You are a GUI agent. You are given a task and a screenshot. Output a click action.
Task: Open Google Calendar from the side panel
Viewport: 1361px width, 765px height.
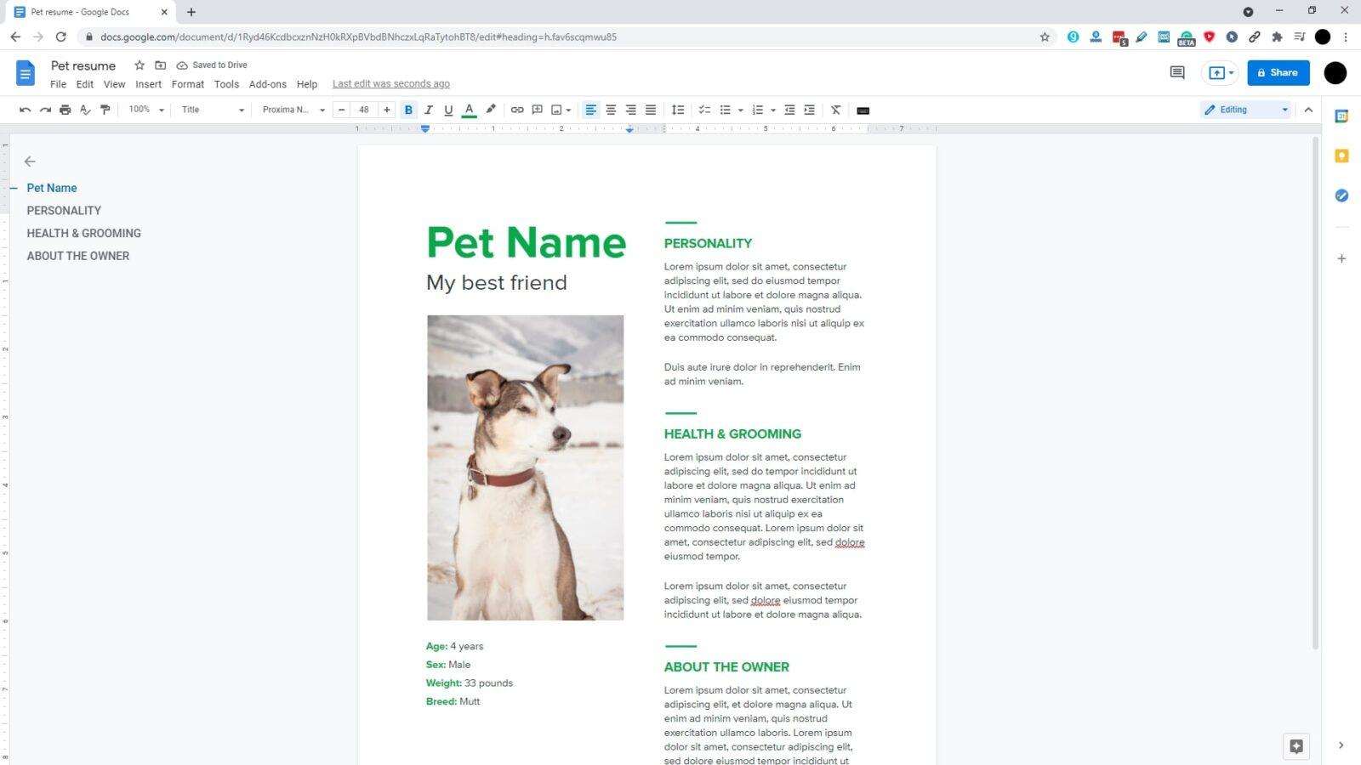(1341, 116)
